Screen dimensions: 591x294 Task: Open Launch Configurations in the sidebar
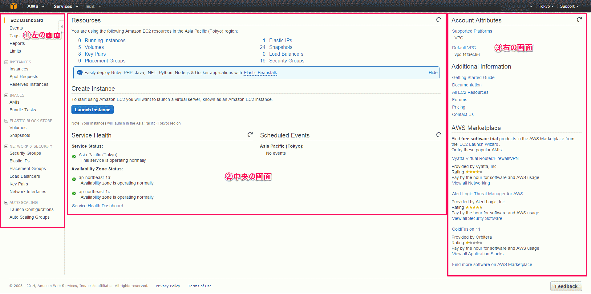point(31,209)
